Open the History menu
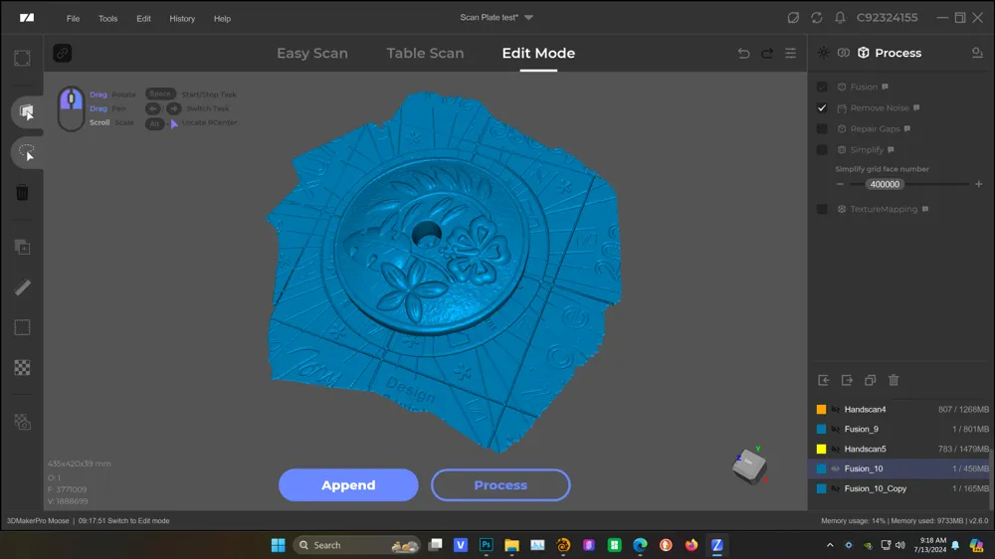The height and width of the screenshot is (559, 995). (182, 18)
